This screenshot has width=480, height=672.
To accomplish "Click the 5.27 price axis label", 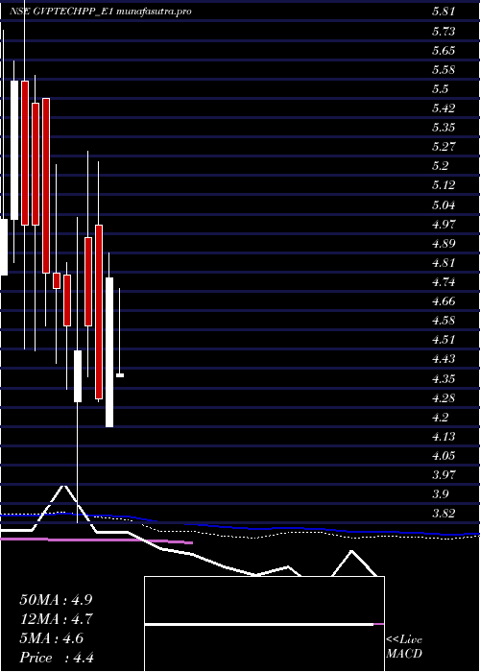I will (x=444, y=147).
